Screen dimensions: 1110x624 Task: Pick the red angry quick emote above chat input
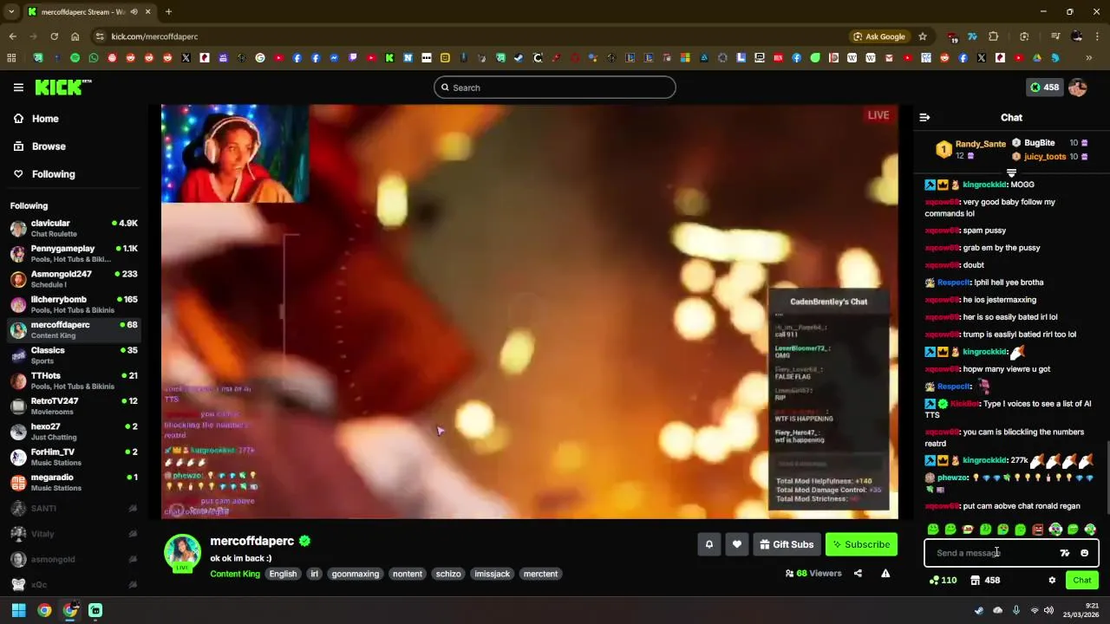click(1038, 530)
